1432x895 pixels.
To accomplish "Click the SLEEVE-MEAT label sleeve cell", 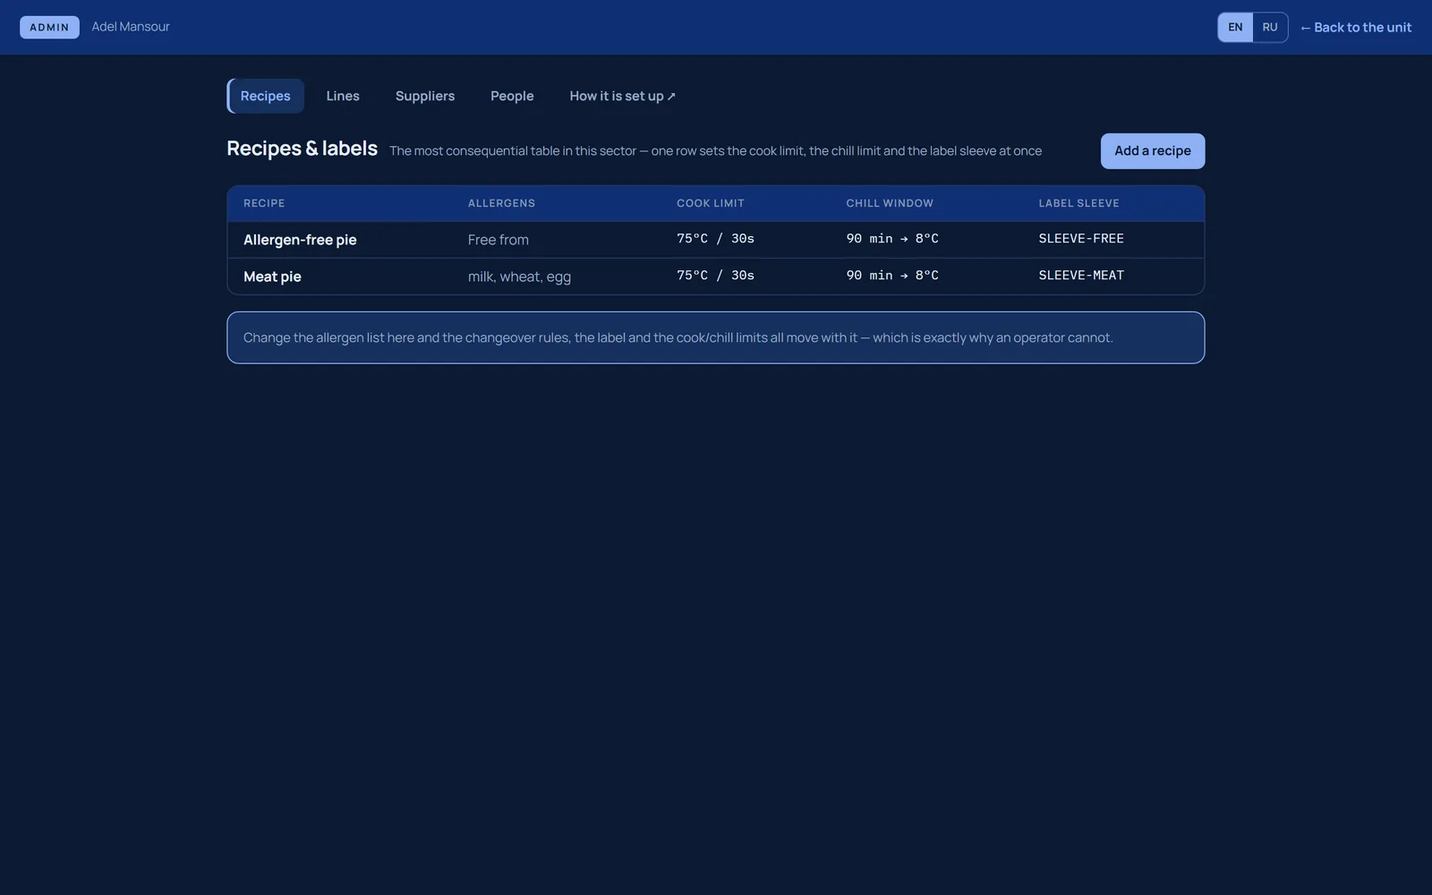I will tap(1081, 276).
